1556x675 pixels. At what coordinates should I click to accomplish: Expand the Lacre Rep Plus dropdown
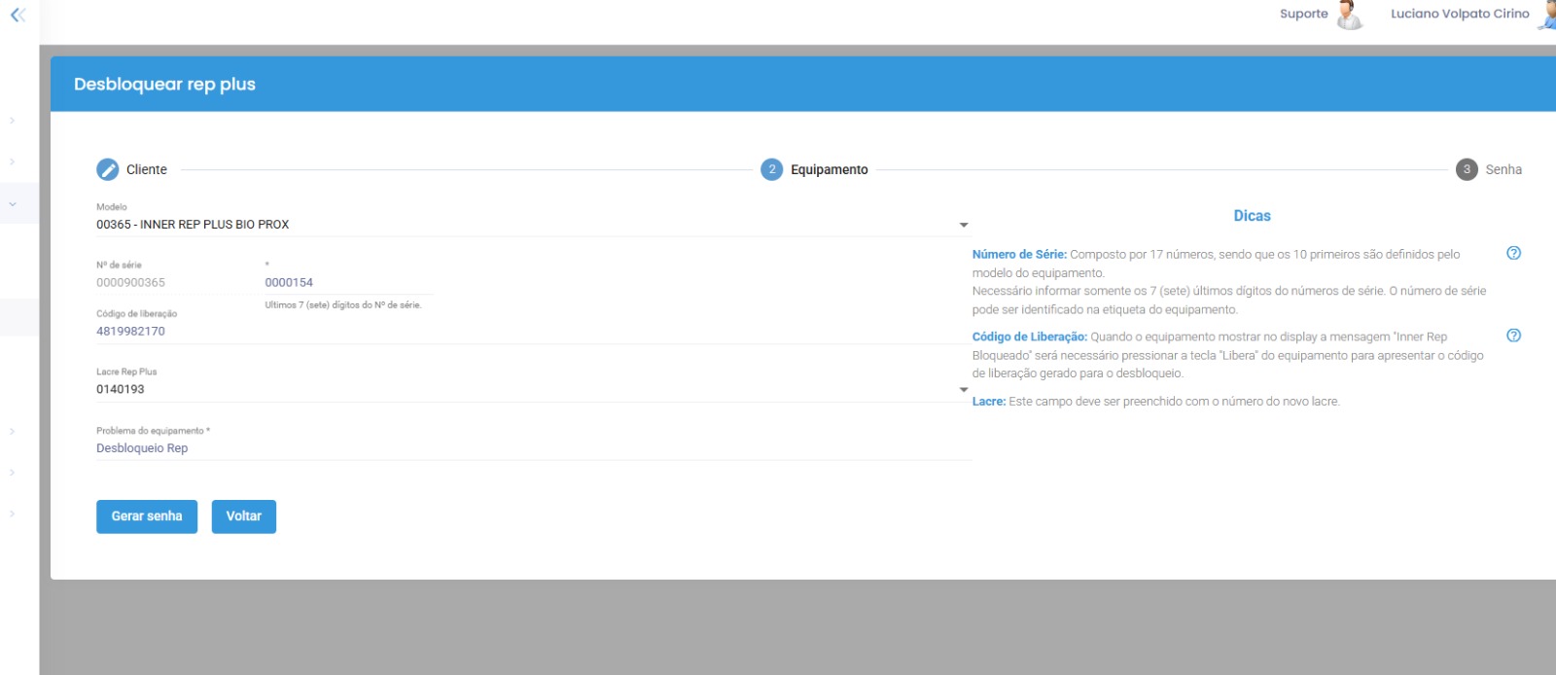tap(964, 389)
